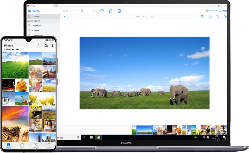Click the cloud download icon in toolbar
The height and width of the screenshot is (153, 249).
coord(102,11)
